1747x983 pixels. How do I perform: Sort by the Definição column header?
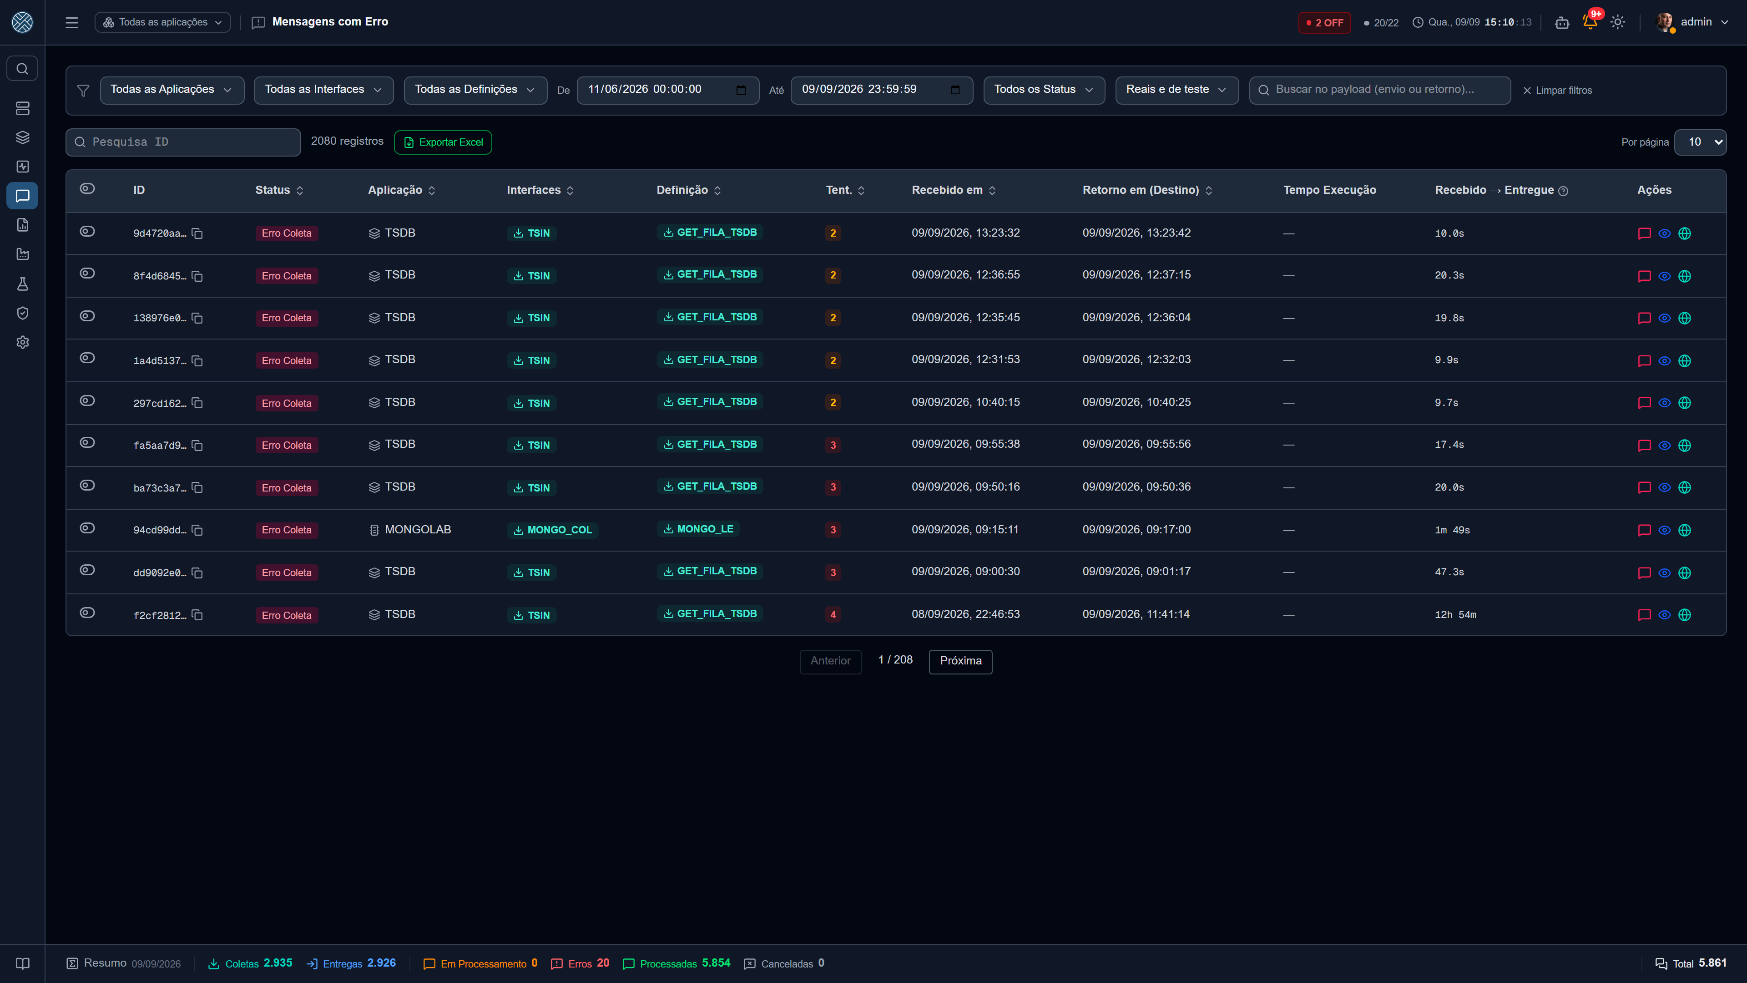click(688, 191)
